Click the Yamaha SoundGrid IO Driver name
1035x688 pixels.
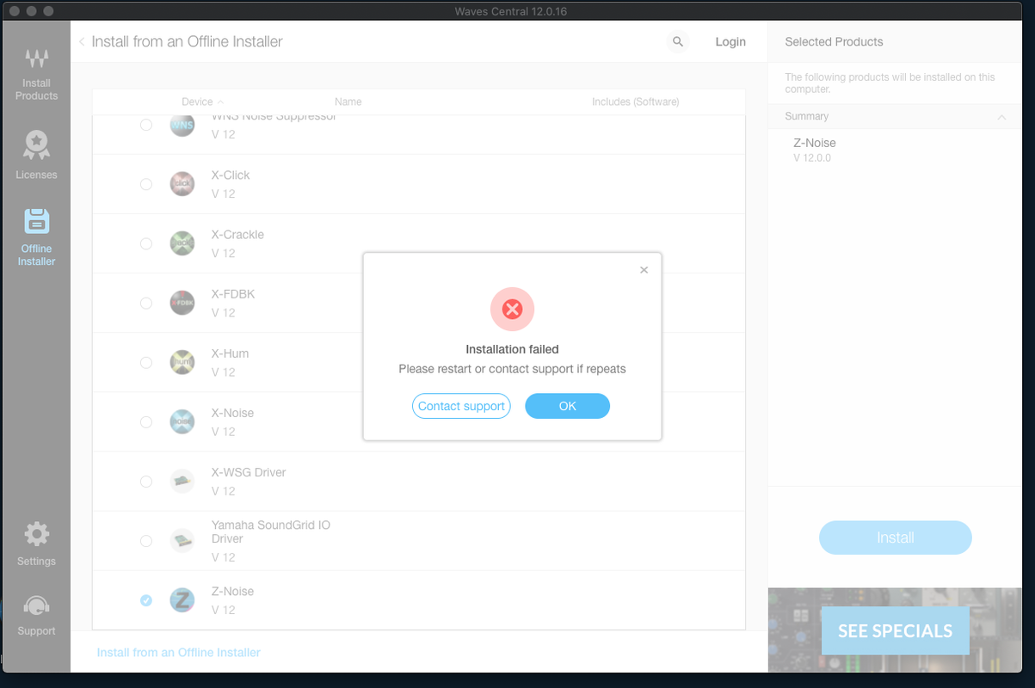click(x=271, y=531)
